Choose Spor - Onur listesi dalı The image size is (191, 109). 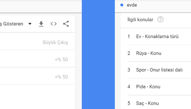[159, 70]
